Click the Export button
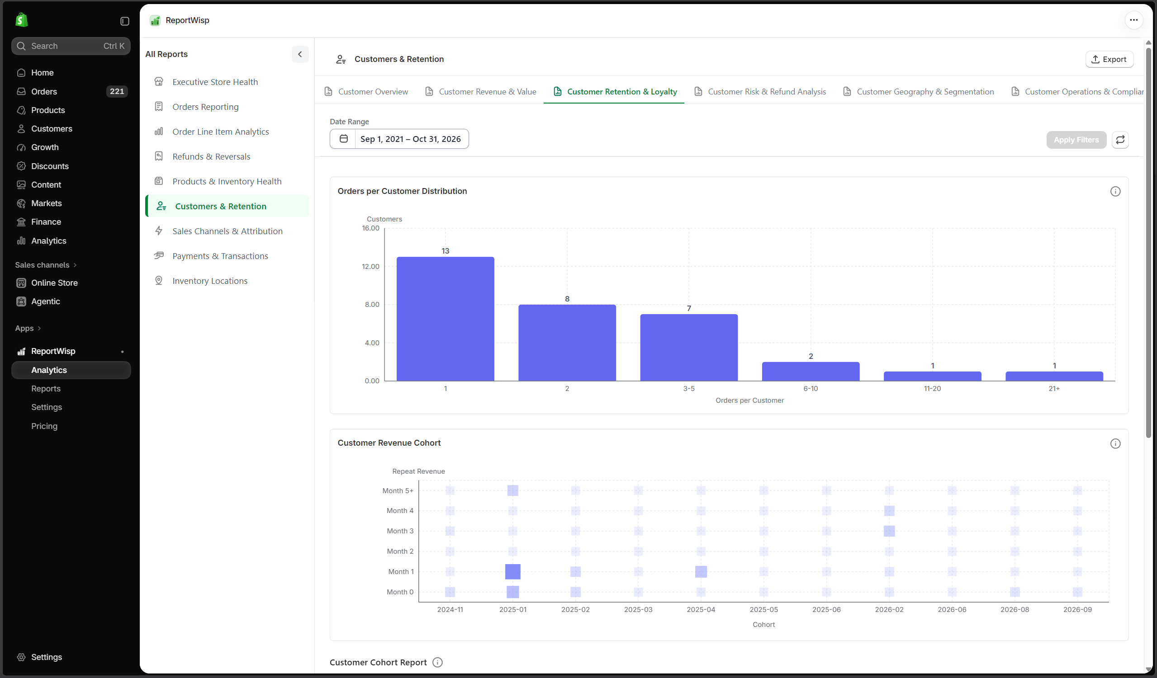 1109,59
